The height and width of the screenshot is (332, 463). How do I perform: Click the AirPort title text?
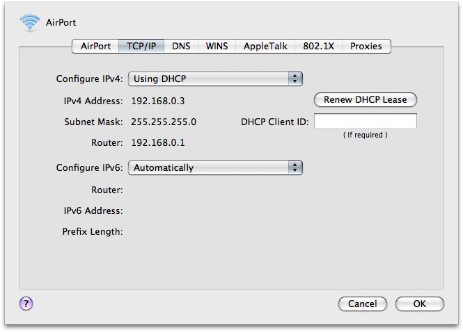pos(61,23)
